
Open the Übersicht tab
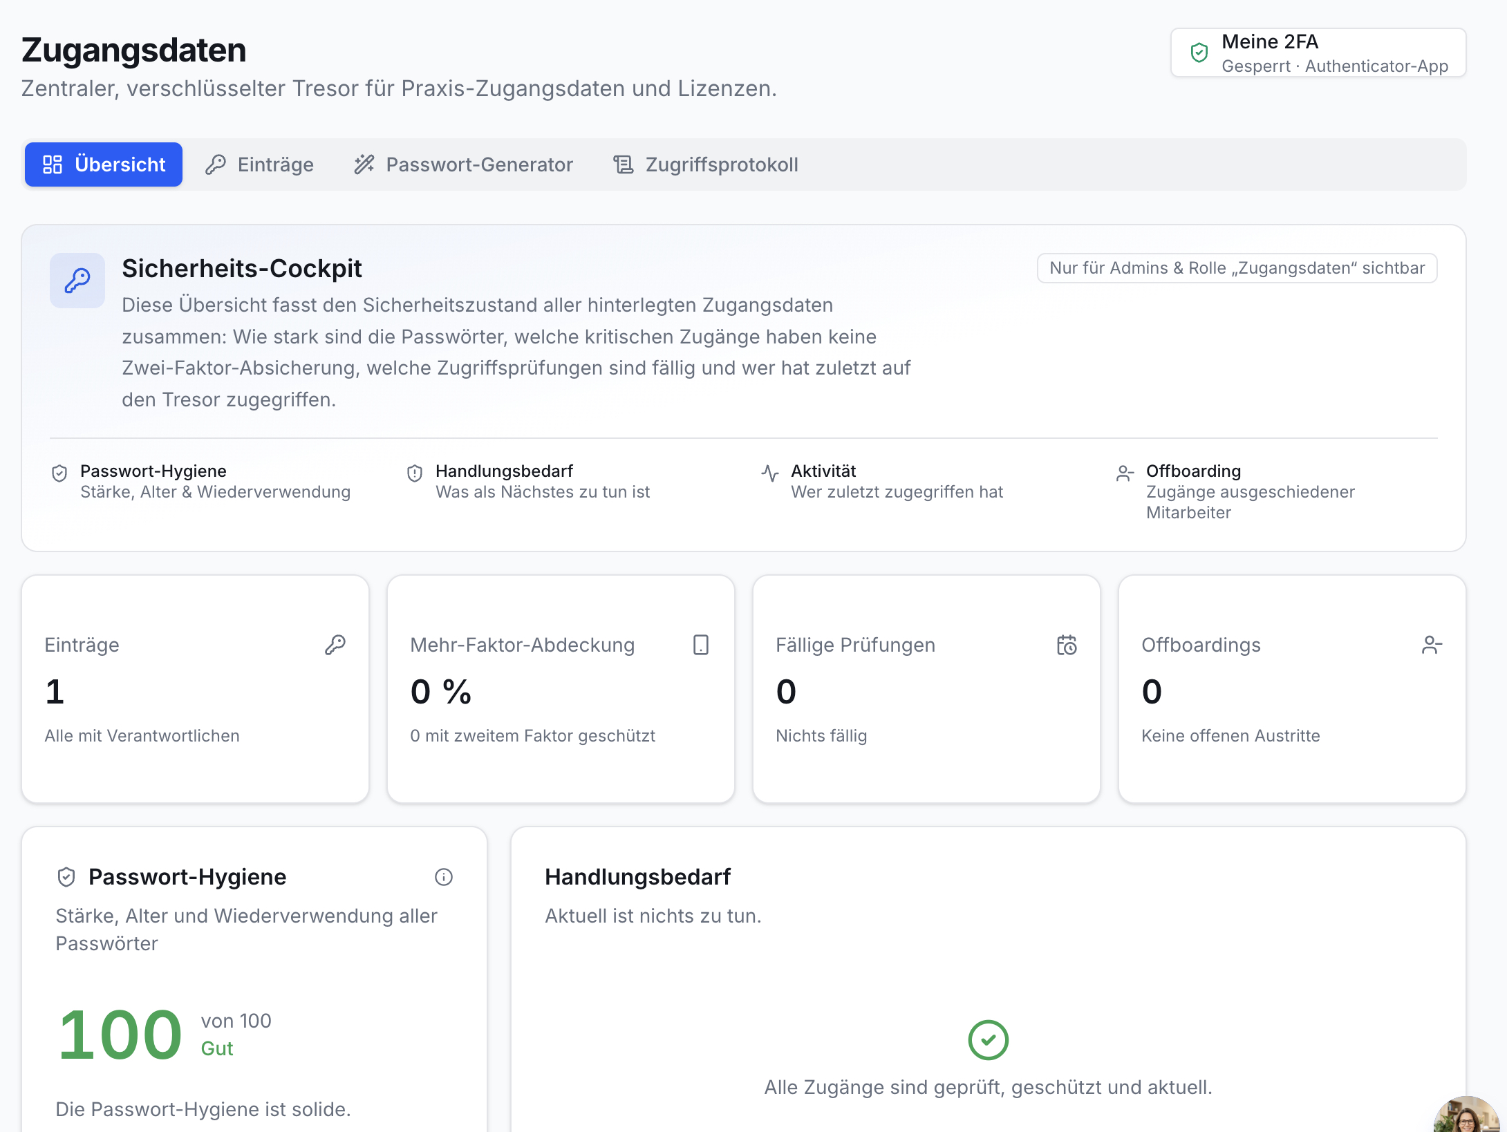(x=104, y=164)
